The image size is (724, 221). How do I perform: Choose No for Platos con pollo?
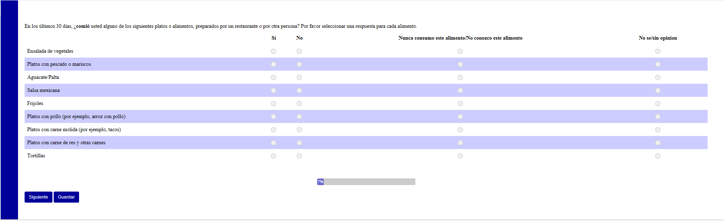[x=299, y=116]
